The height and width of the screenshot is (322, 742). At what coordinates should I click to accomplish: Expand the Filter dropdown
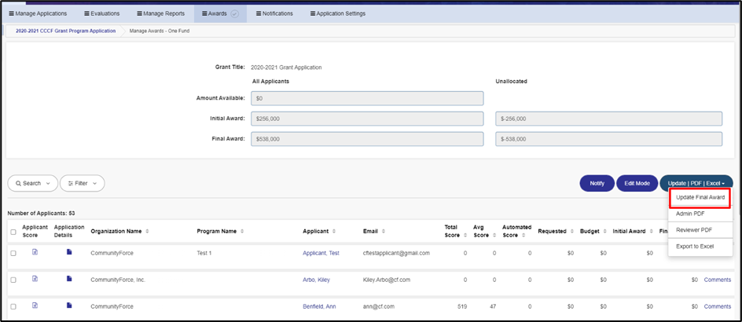click(83, 184)
